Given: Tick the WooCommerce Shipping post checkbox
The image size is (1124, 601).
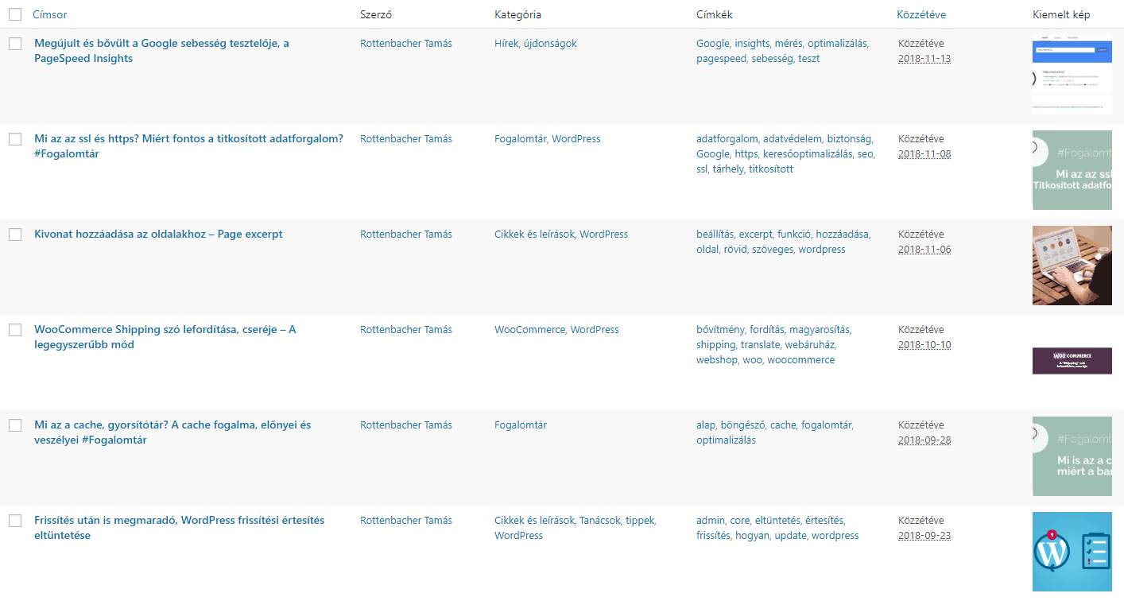Looking at the screenshot, I should [x=15, y=330].
